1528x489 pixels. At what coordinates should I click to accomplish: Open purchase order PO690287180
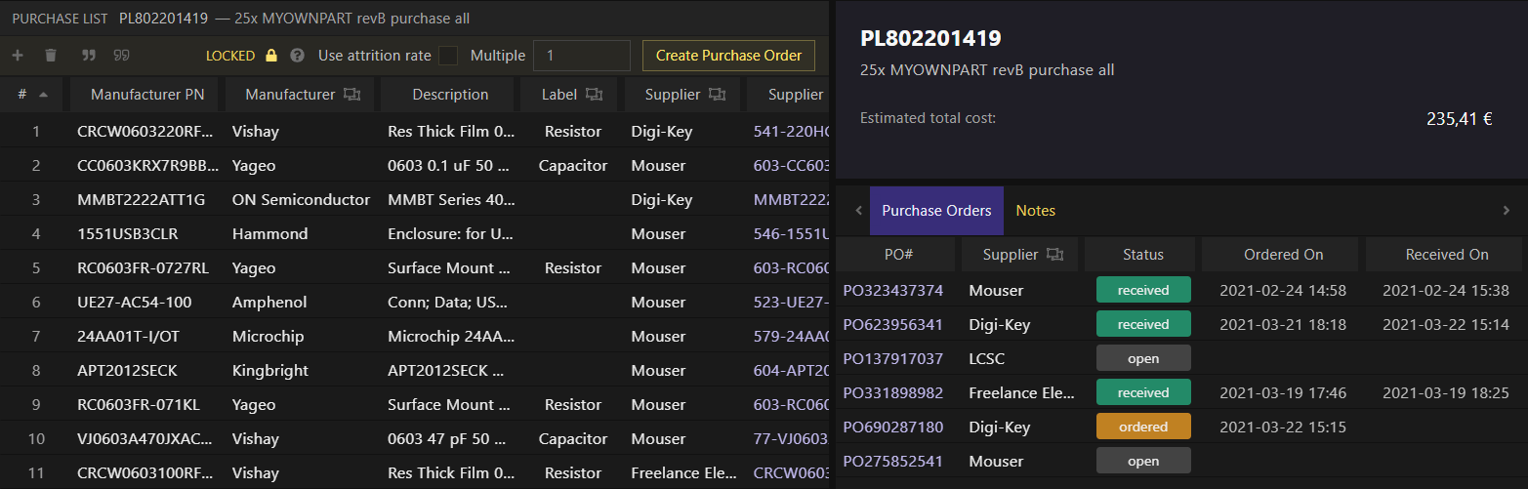tap(892, 427)
